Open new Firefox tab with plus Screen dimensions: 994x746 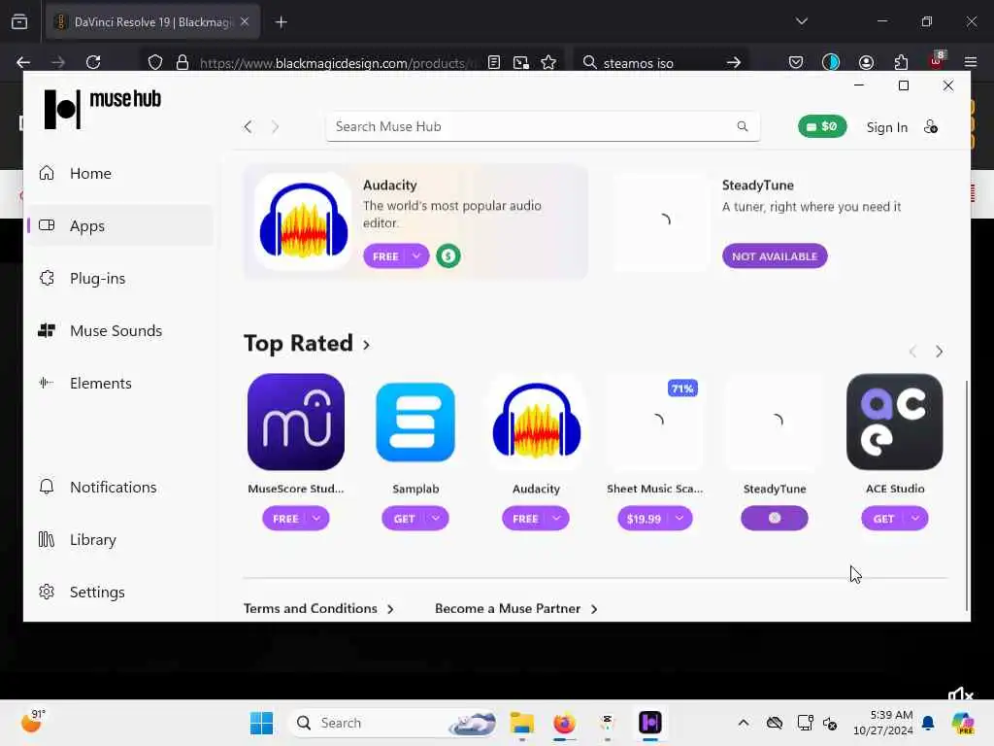tap(281, 22)
